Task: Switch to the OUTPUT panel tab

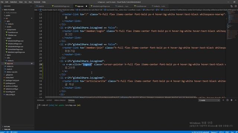Action: (49, 100)
